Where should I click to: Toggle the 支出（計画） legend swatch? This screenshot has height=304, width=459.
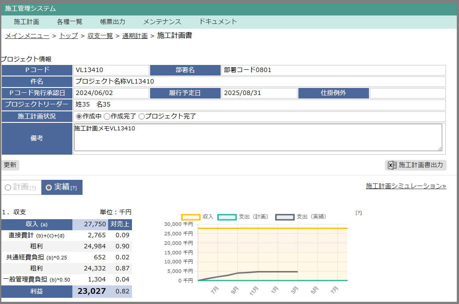(x=227, y=217)
